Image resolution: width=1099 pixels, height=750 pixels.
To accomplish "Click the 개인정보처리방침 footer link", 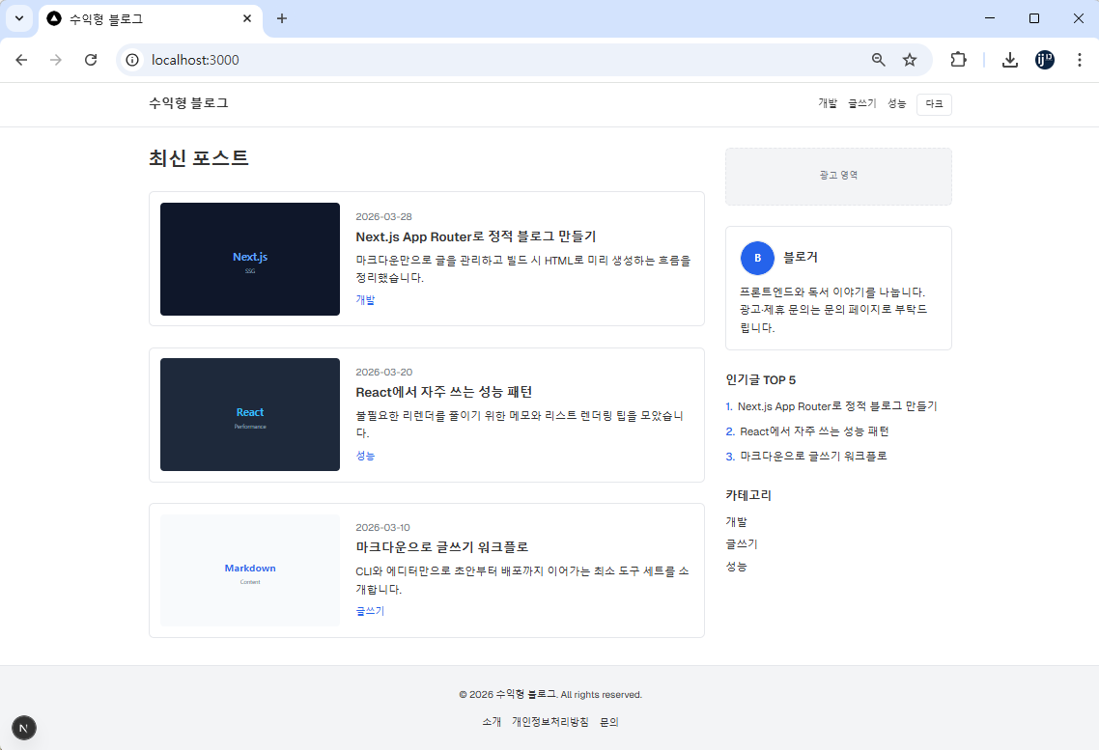I will 549,721.
